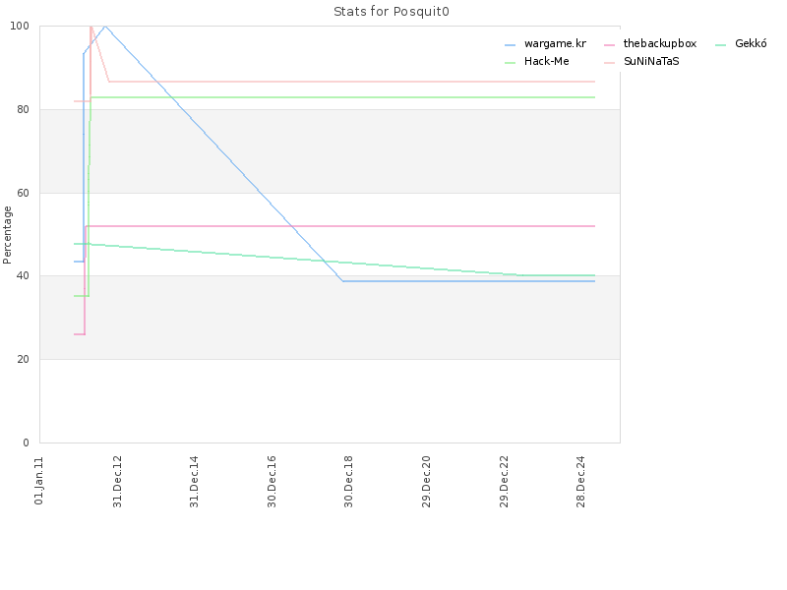The height and width of the screenshot is (590, 787).
Task: Click the Percentage axis label
Action: [7, 235]
